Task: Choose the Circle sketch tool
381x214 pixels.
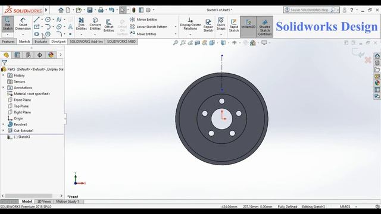Action: click(x=48, y=20)
